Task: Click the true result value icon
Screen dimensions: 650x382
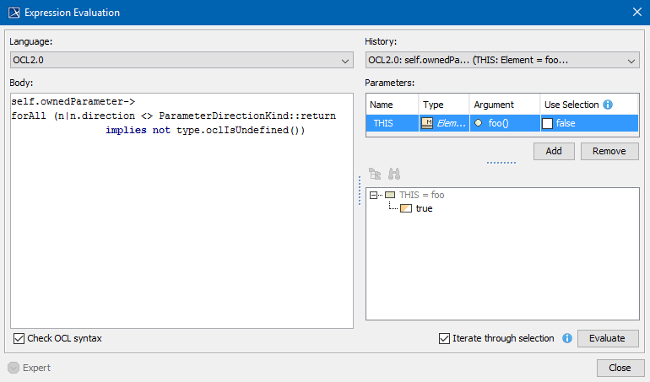Action: pyautogui.click(x=406, y=208)
